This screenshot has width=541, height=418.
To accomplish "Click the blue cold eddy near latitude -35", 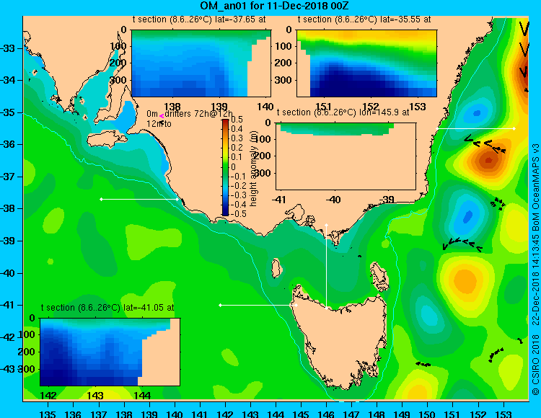I will (x=477, y=112).
